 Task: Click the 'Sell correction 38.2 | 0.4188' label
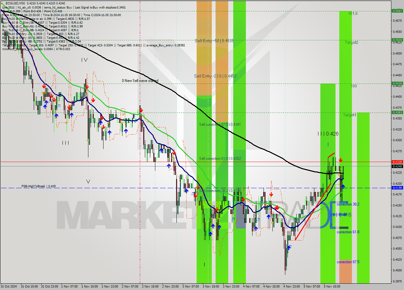[220, 191]
